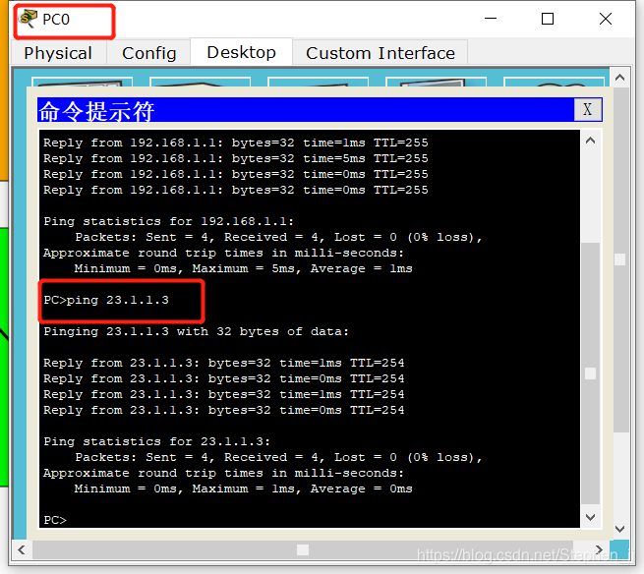Image resolution: width=644 pixels, height=574 pixels.
Task: Close the PC0 window
Action: tap(606, 19)
